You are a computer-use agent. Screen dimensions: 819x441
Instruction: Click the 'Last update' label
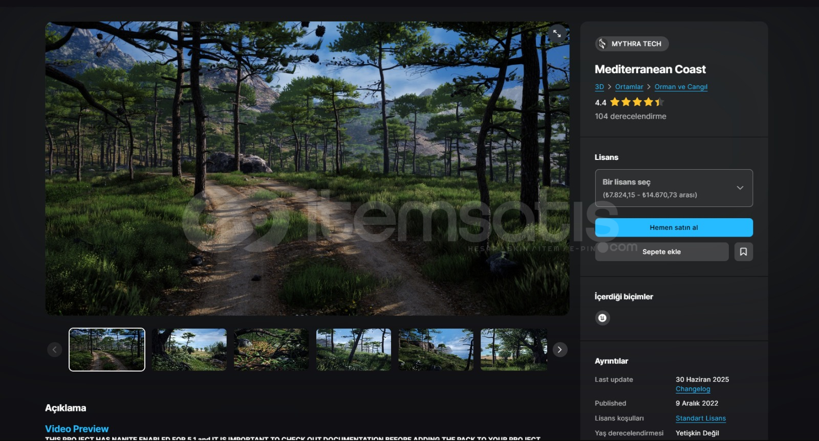pyautogui.click(x=614, y=379)
